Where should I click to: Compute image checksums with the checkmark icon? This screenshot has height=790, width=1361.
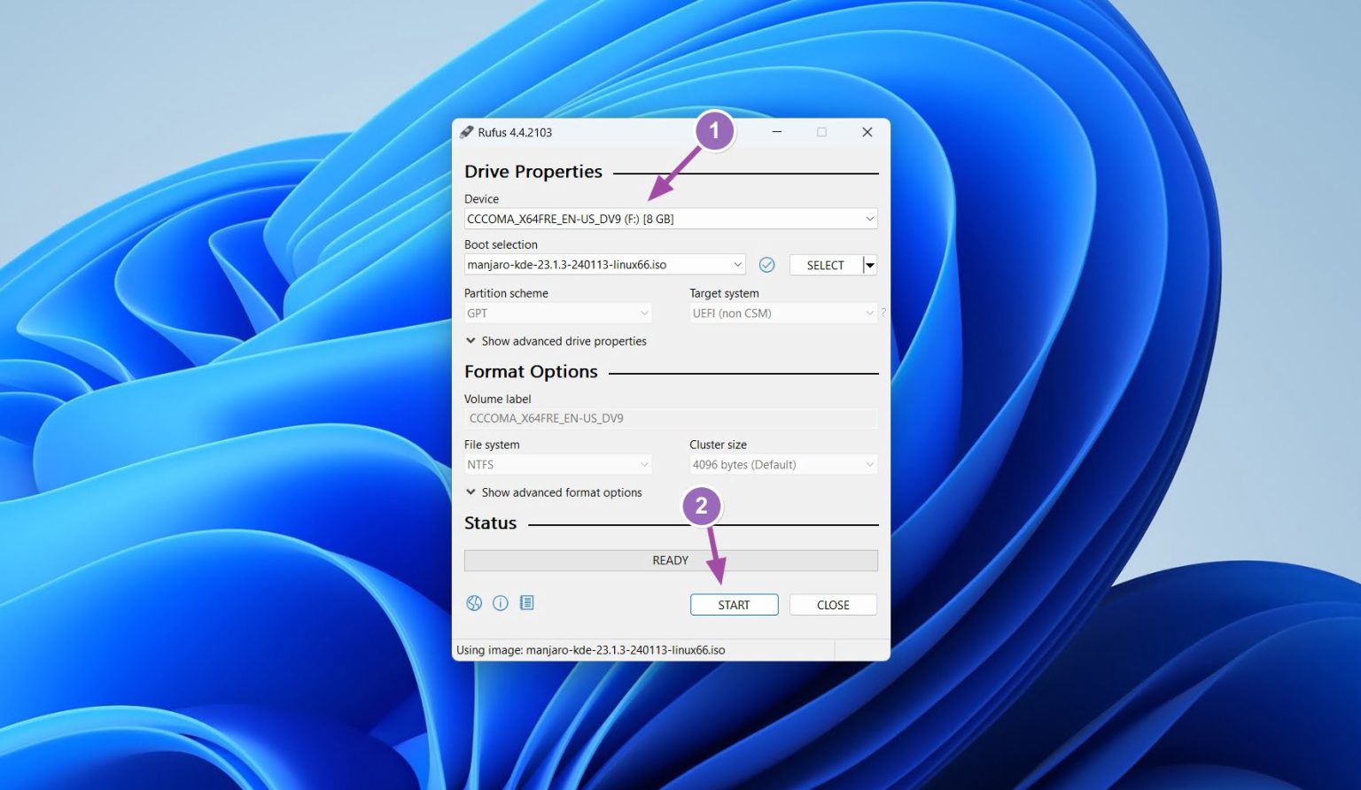coord(766,264)
